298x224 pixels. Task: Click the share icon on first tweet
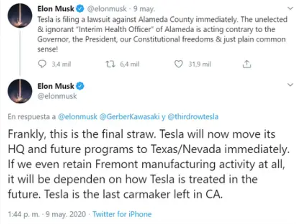pos(246,64)
